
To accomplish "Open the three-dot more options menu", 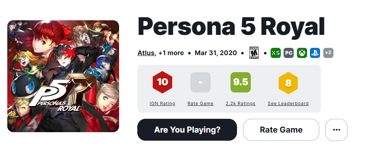I will tap(336, 130).
